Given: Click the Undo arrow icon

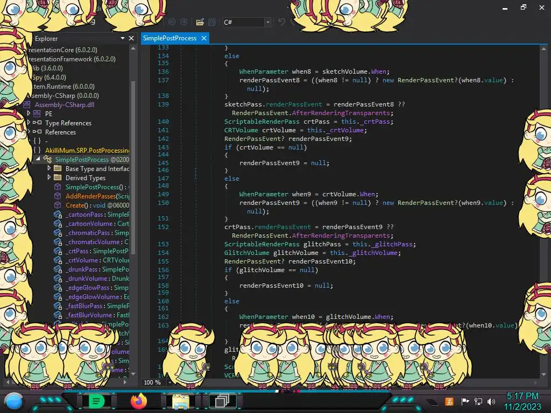Looking at the screenshot, I should tap(281, 22).
